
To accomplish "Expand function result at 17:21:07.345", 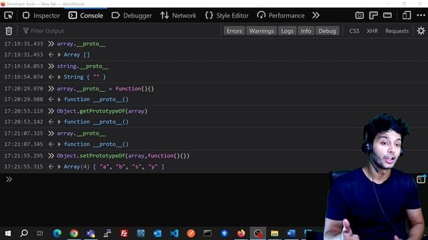I will [60, 144].
